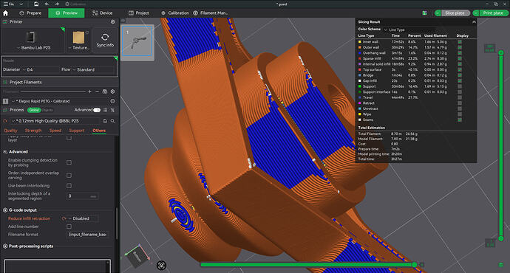This screenshot has height=273, width=510.
Task: Click horizontal move slider handle
Action: (x=415, y=265)
